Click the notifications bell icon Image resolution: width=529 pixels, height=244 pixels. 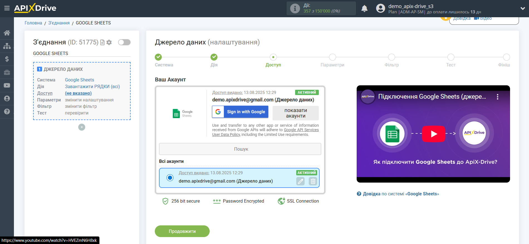[364, 9]
